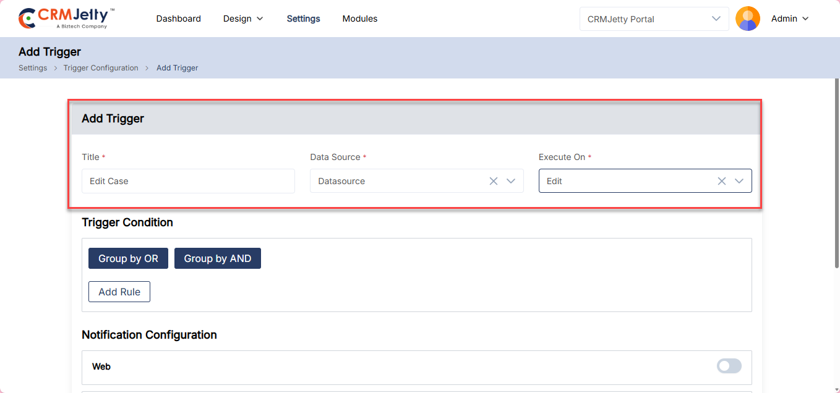The width and height of the screenshot is (840, 393).
Task: Expand the Design menu
Action: pos(243,19)
